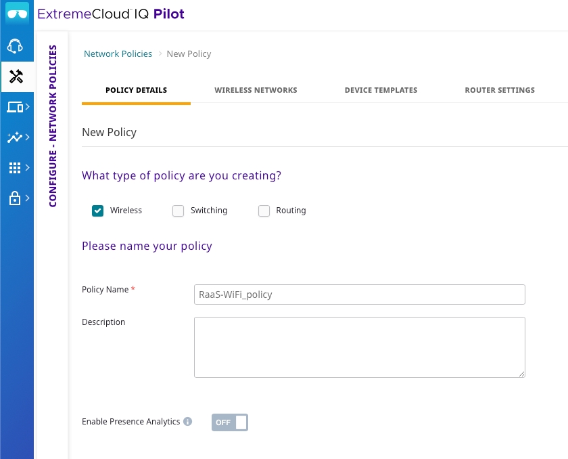Go to the Router Settings tab
This screenshot has height=459, width=568.
pos(500,90)
